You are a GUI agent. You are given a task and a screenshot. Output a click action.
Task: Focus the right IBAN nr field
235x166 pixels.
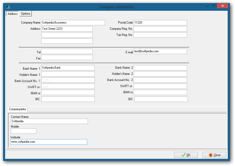160,92
